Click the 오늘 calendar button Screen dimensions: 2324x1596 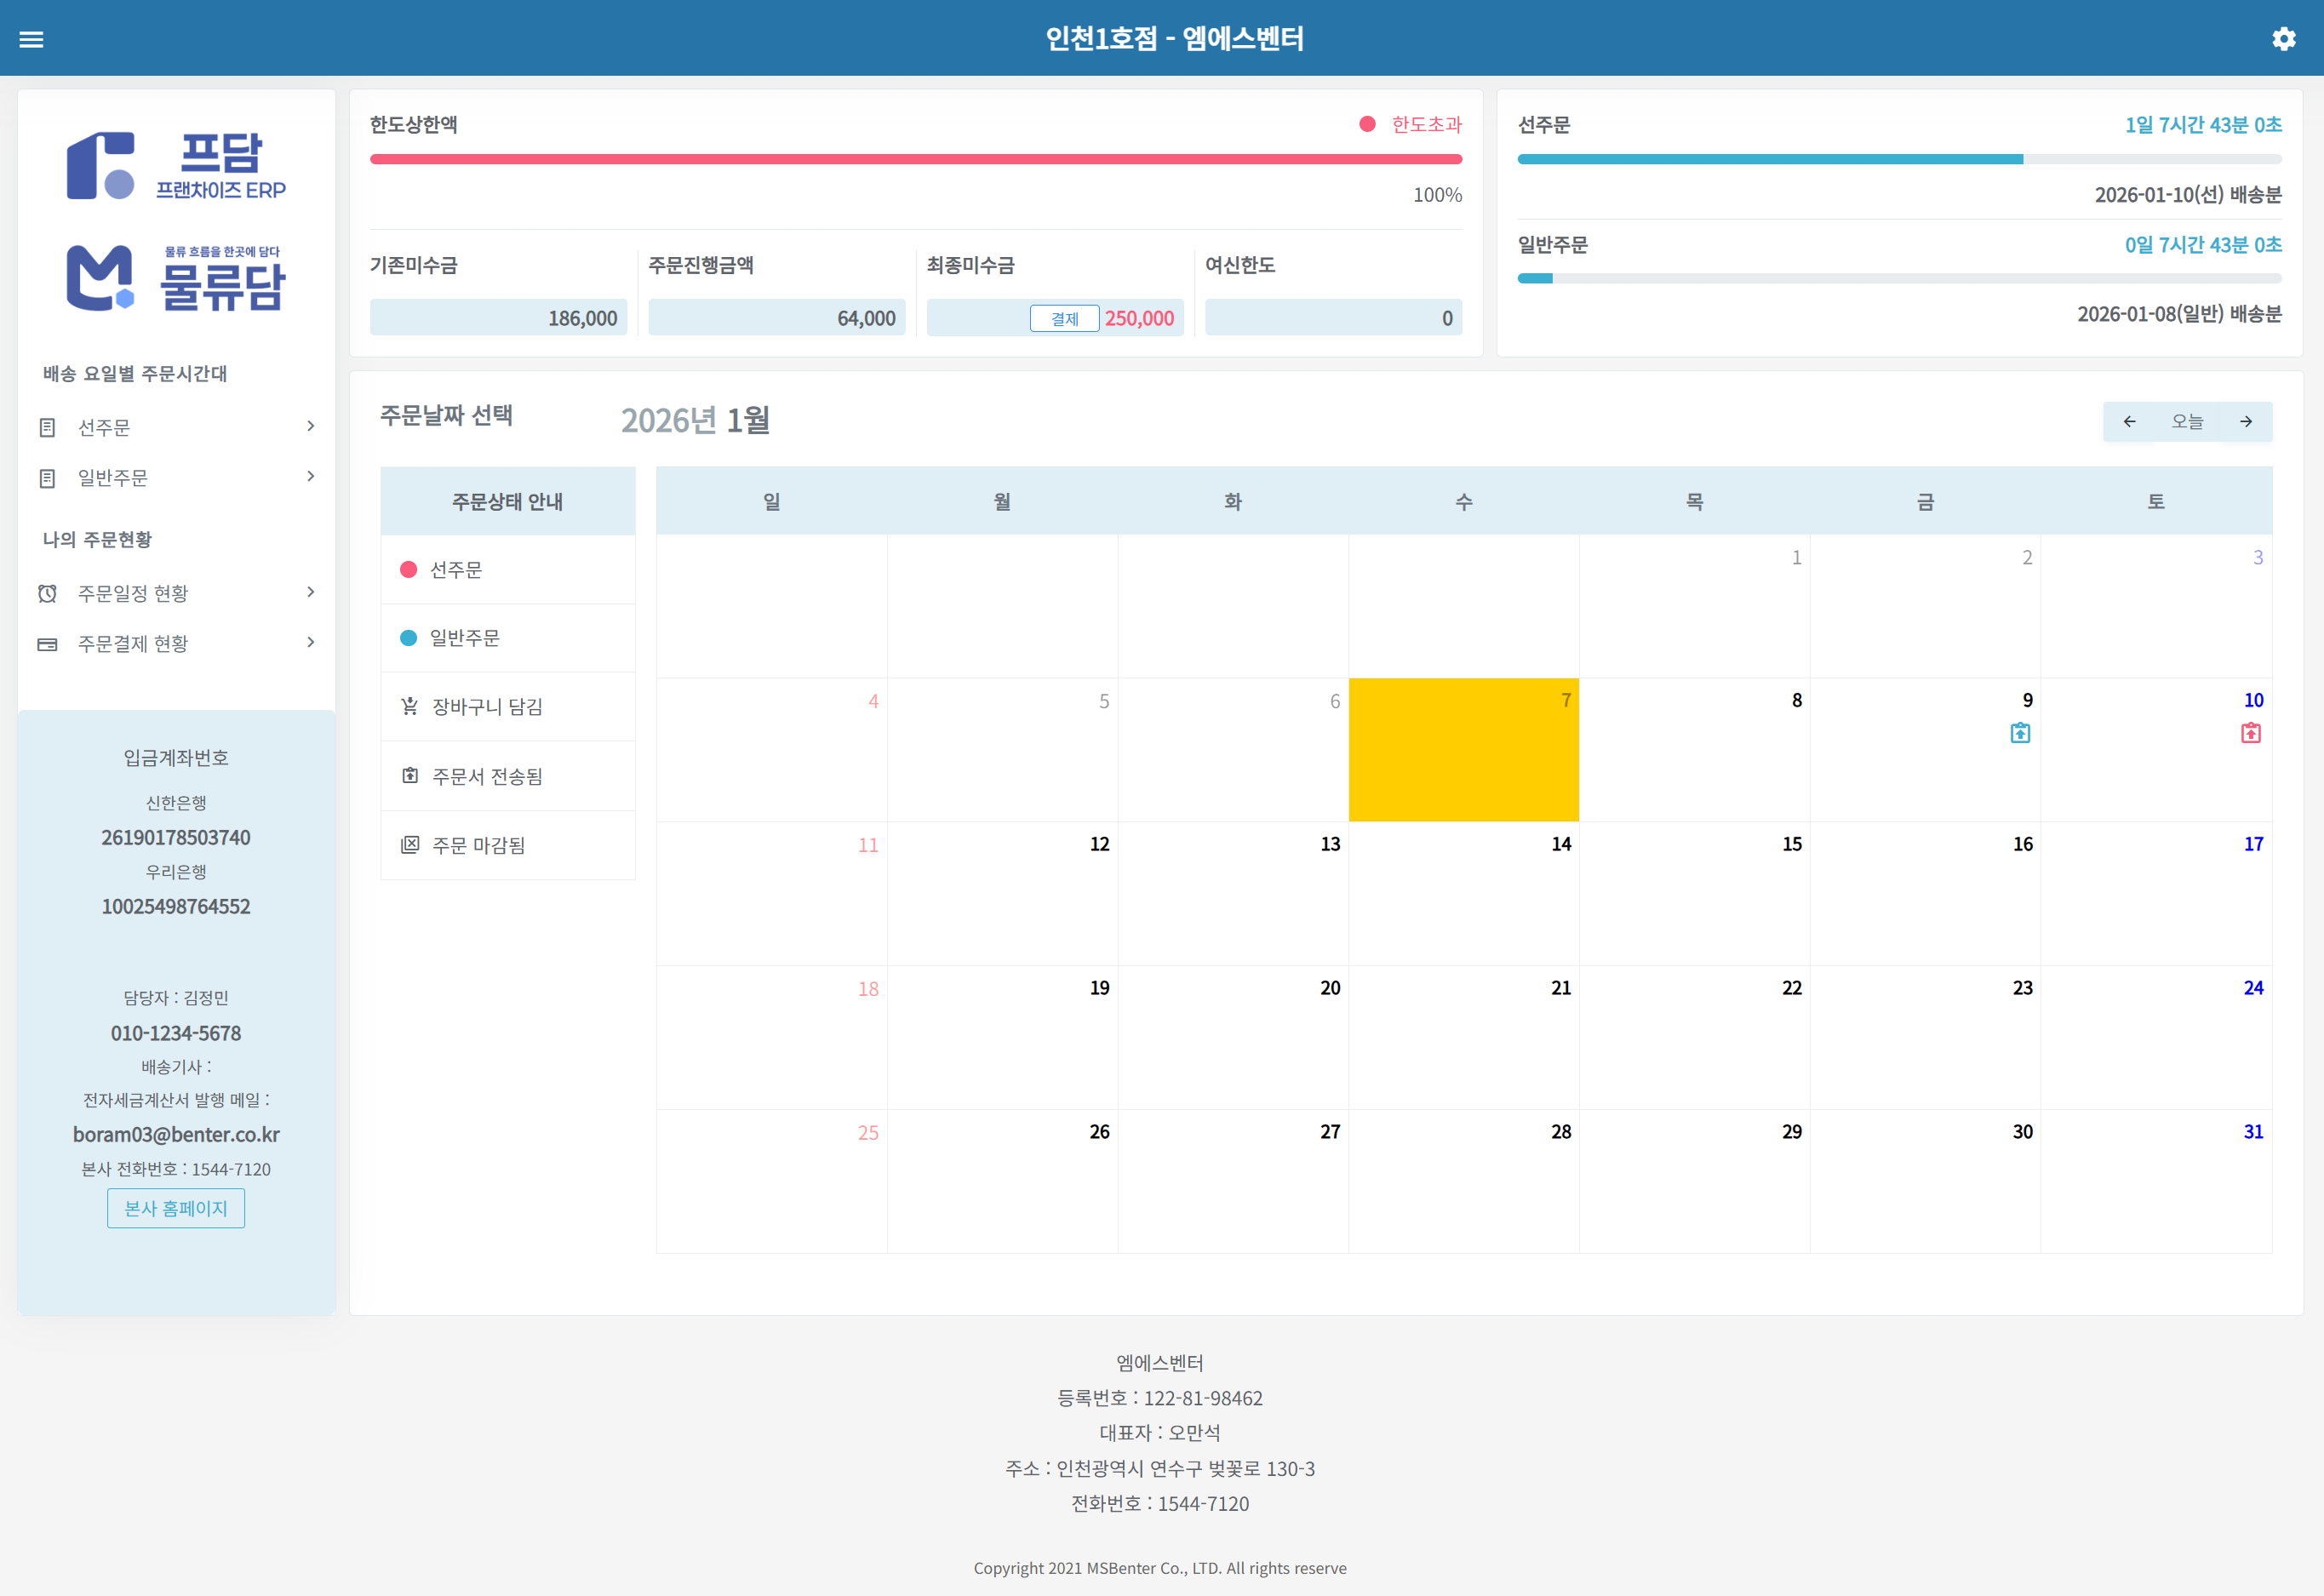pos(2188,421)
